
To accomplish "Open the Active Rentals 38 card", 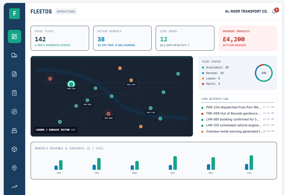I will click(x=122, y=38).
